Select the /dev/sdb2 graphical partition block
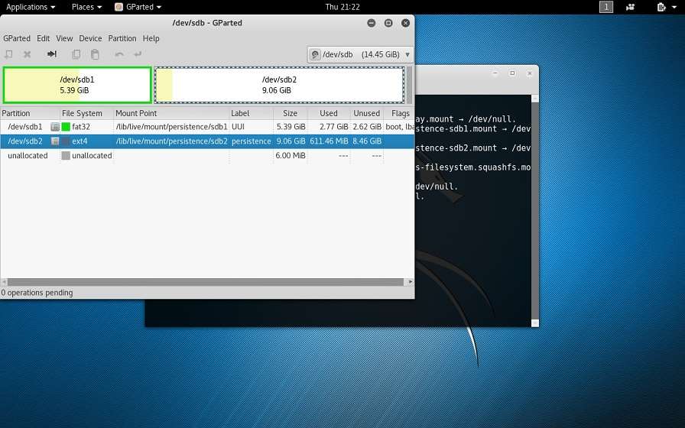The image size is (685, 428). (279, 85)
